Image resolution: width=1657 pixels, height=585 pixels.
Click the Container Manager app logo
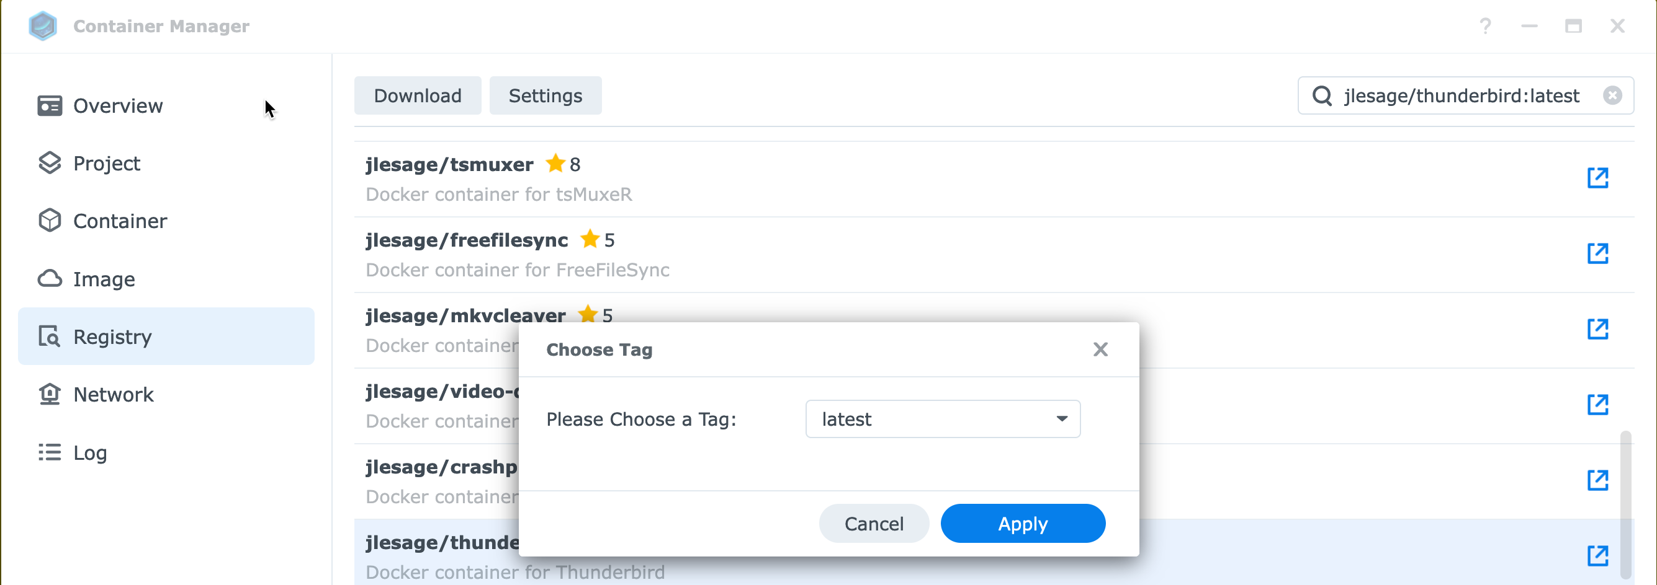(x=43, y=26)
